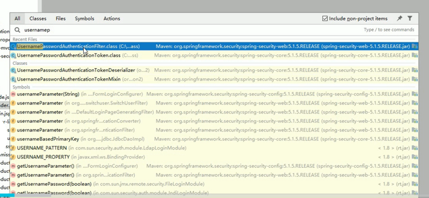The width and height of the screenshot is (429, 198).
Task: Open the Actions tab
Action: pos(112,19)
